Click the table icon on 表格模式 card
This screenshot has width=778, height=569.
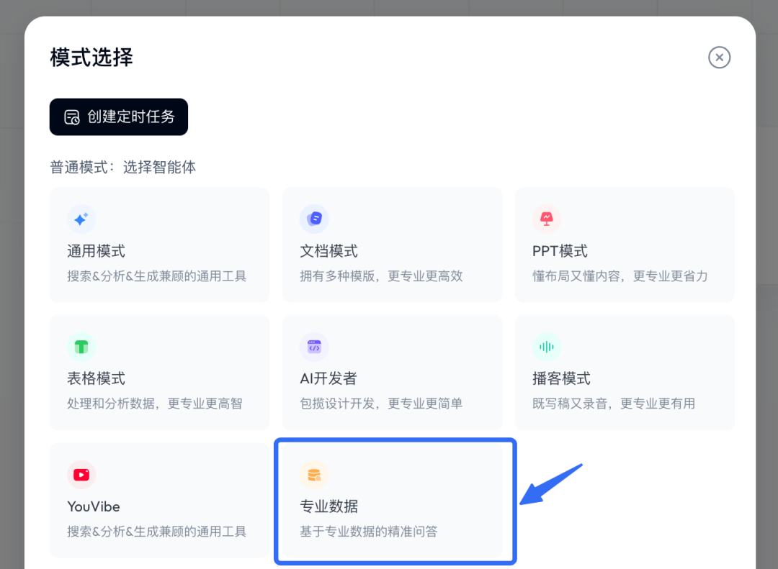click(x=81, y=346)
